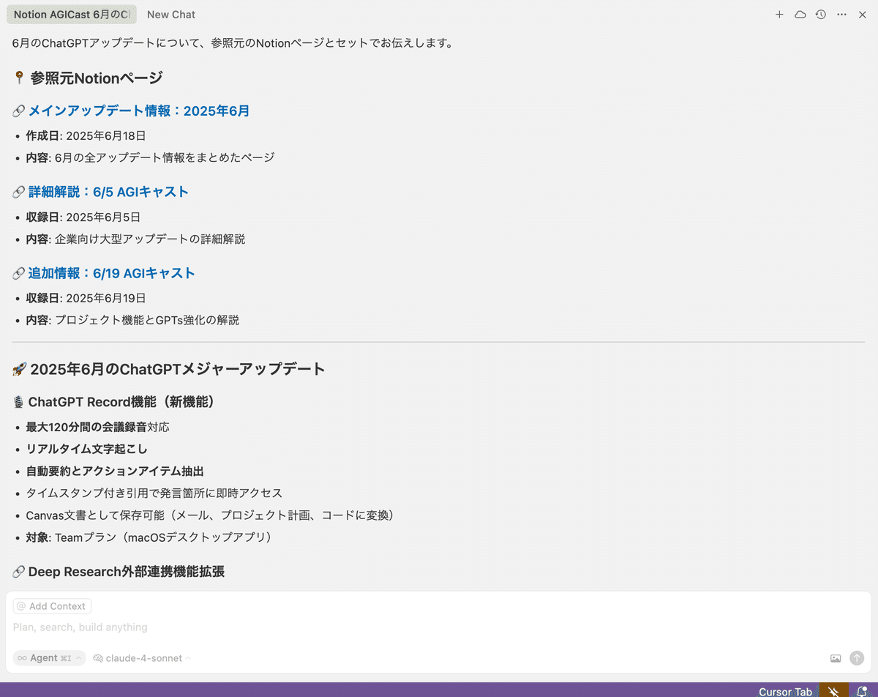Open 追加情報：6/19 AGIキャスト link

[111, 273]
